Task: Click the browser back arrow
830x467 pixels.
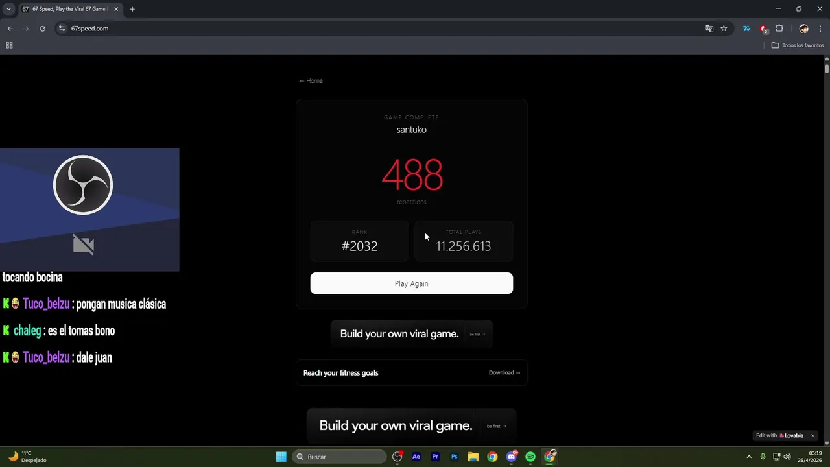Action: 10,29
